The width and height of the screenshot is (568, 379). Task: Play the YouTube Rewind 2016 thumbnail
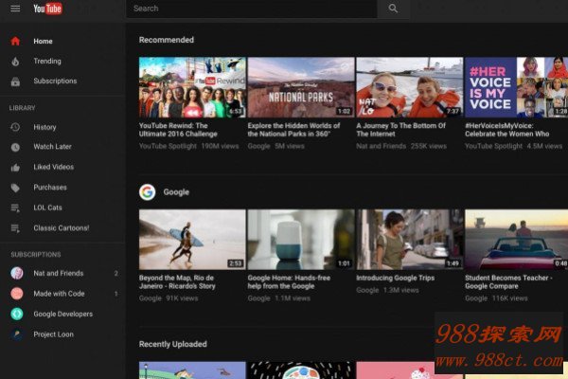point(192,87)
